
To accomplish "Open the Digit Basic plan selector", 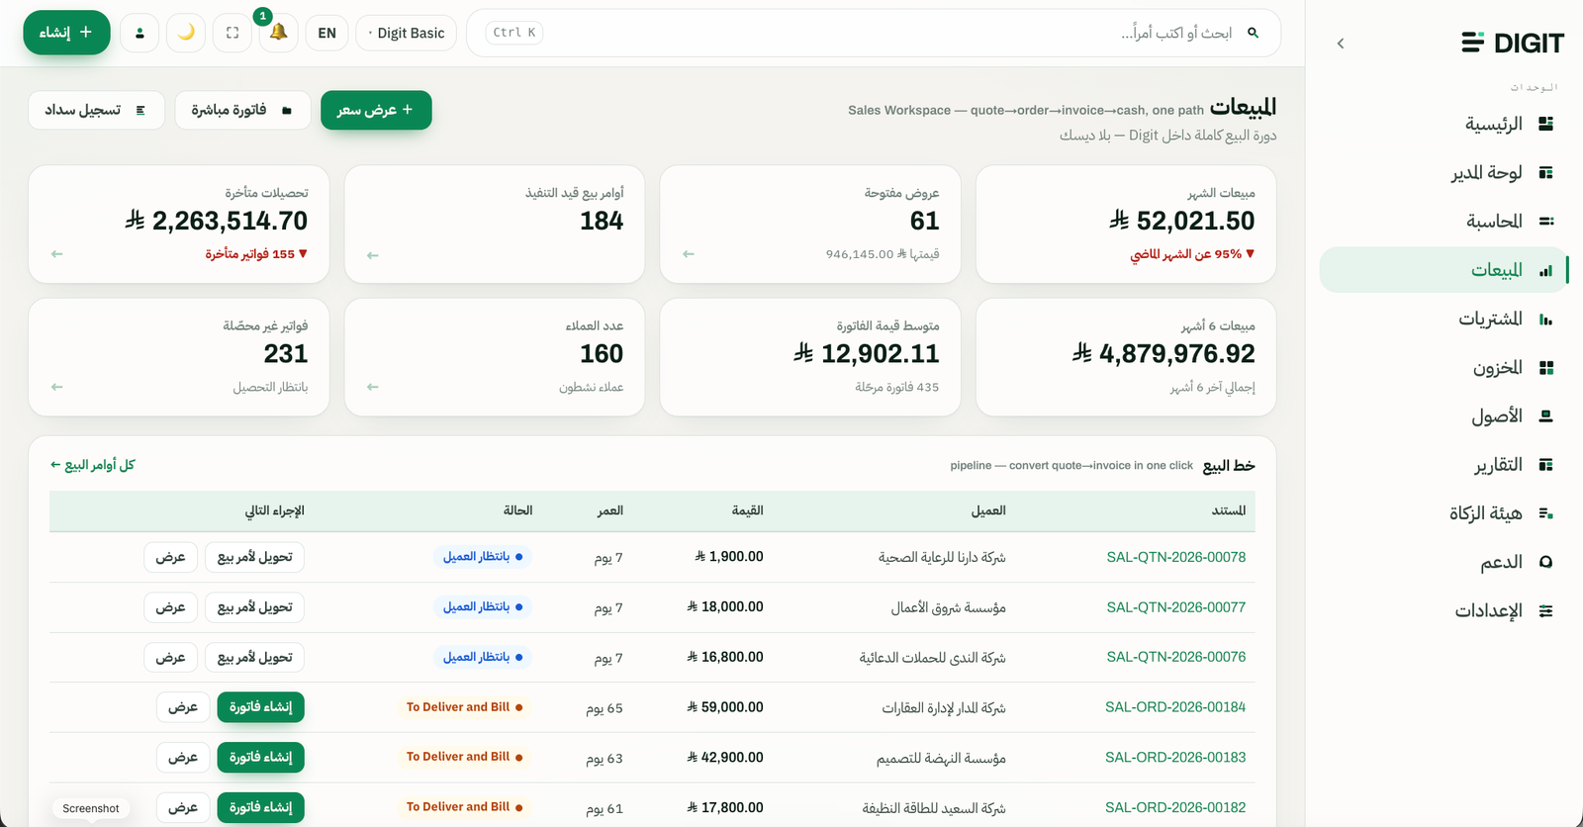I will pyautogui.click(x=406, y=33).
